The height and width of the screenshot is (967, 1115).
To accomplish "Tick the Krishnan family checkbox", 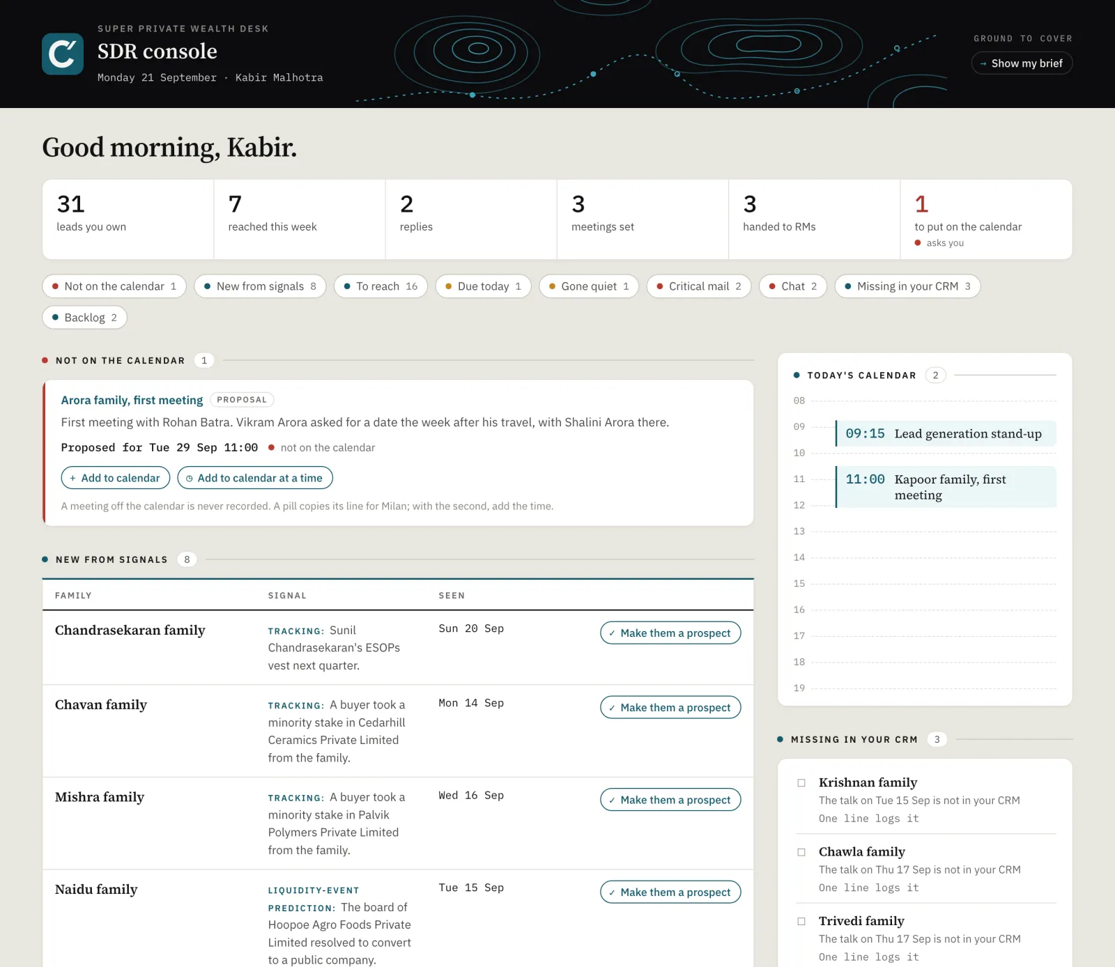I will click(x=801, y=783).
